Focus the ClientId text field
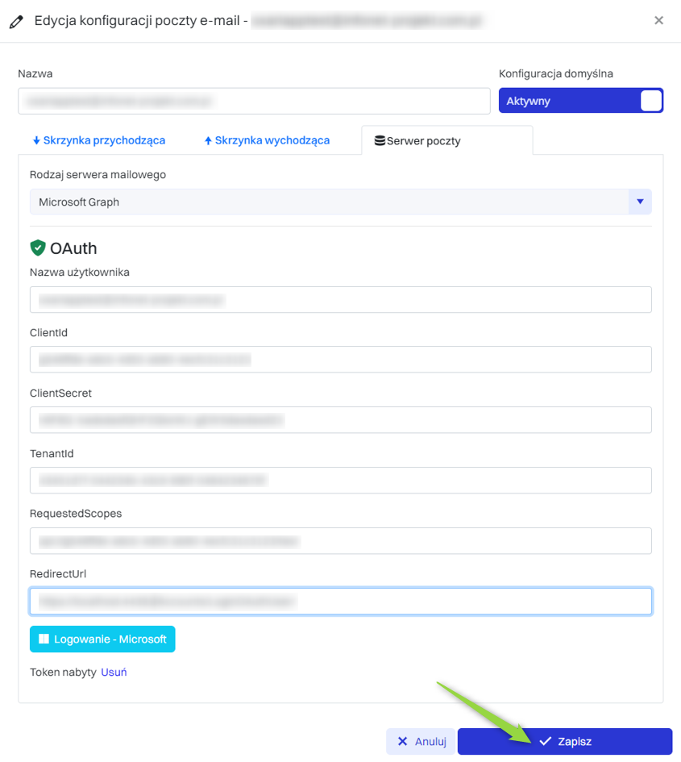 340,360
